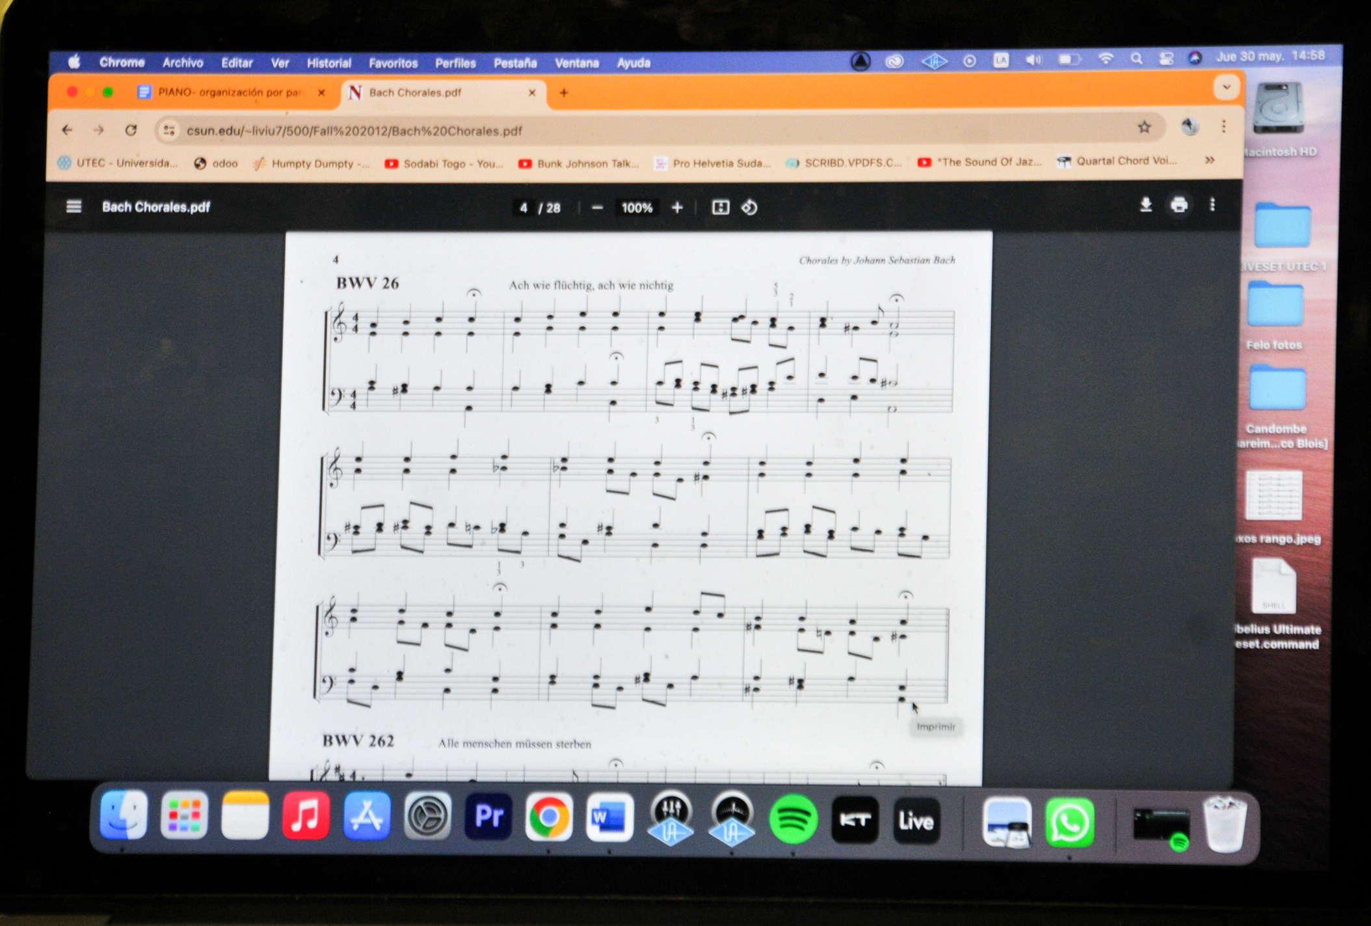Open the Chrome three-dot menu

tap(1223, 127)
